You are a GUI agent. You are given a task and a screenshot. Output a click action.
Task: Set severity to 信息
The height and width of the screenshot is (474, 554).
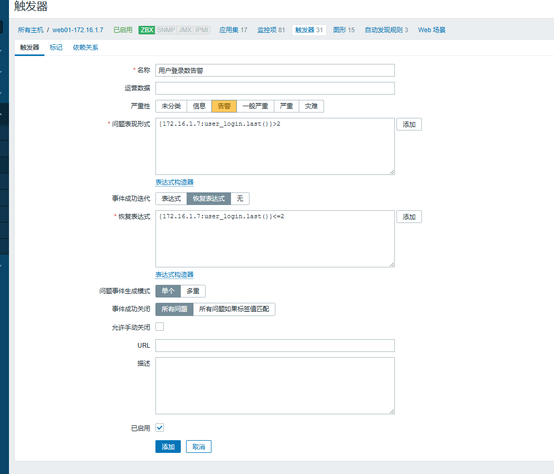coord(199,106)
